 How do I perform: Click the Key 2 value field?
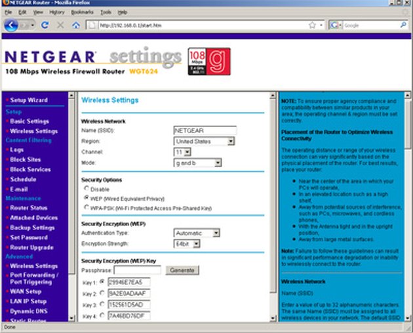pos(129,293)
